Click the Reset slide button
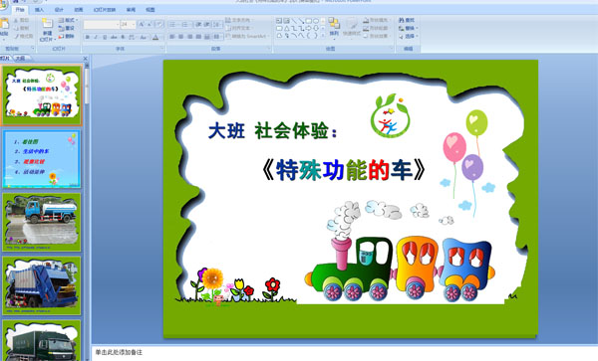 (x=67, y=28)
